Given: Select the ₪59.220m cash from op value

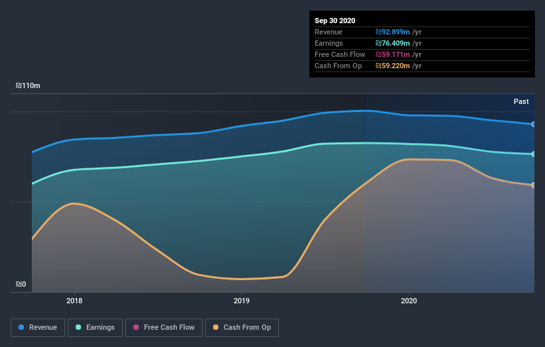Looking at the screenshot, I should (x=392, y=66).
